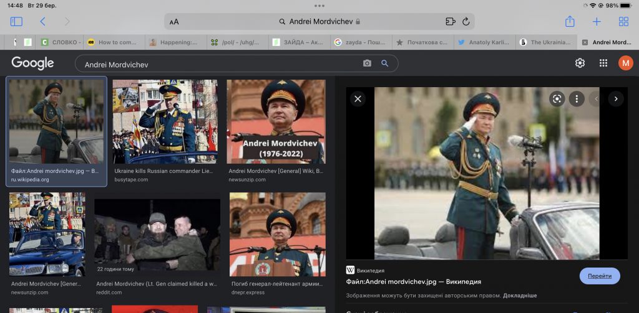The height and width of the screenshot is (313, 639).
Task: Open the Файл:Andrei mordvichev.jpg — Википедия title link
Action: (x=413, y=282)
